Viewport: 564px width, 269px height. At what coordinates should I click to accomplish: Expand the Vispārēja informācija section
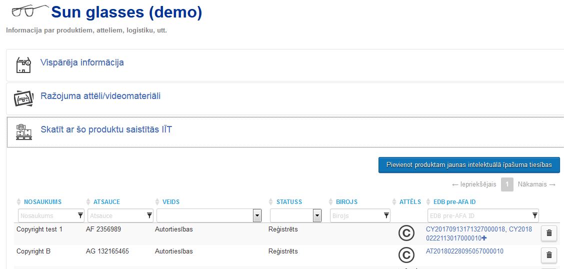[x=82, y=62]
